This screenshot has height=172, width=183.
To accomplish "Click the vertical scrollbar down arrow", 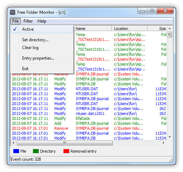I will coord(170,137).
